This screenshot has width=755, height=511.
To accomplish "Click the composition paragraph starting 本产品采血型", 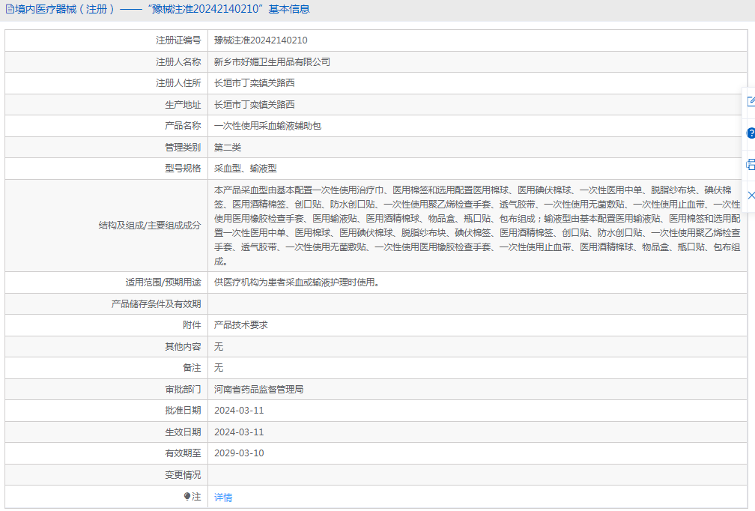I will [477, 226].
